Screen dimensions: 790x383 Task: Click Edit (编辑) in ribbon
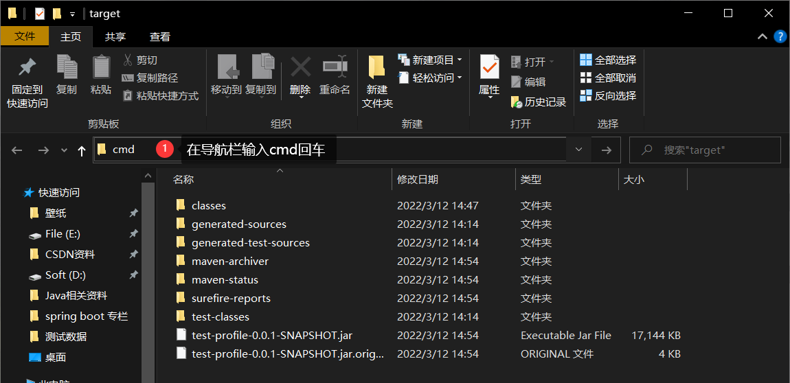pos(528,82)
